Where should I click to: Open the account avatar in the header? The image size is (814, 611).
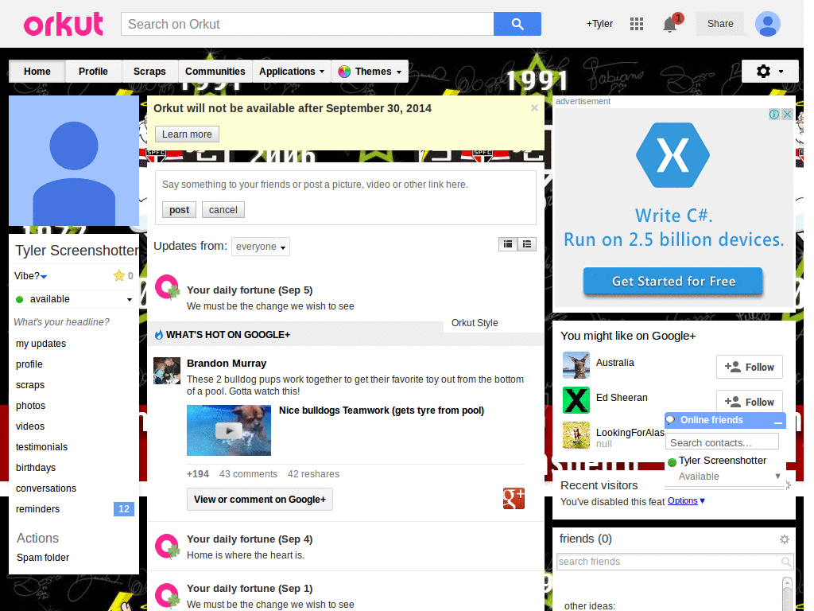coord(767,24)
